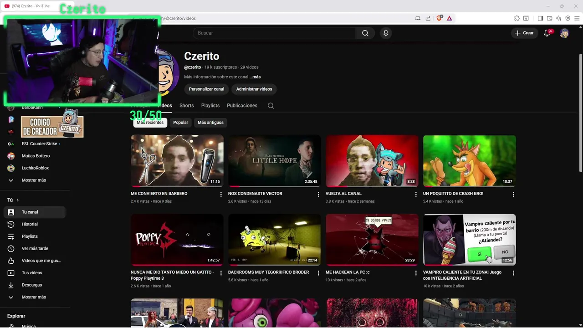Open options for UN POQUITITO DE CRASH BRO
The width and height of the screenshot is (583, 328).
click(x=513, y=194)
